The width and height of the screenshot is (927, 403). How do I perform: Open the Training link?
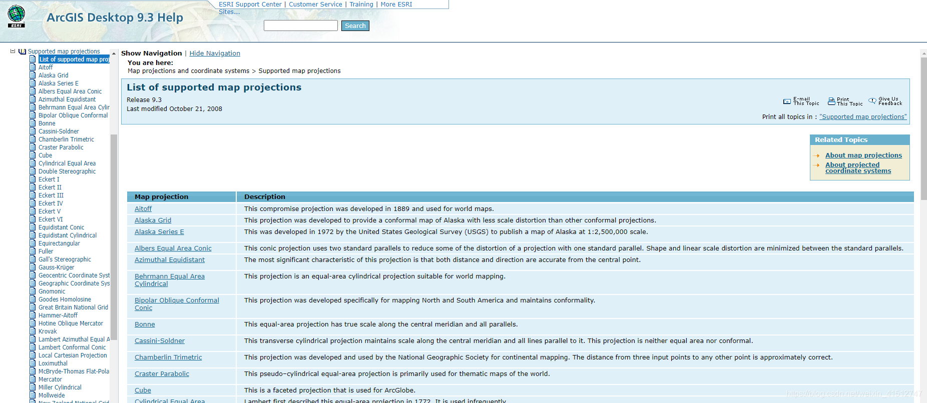tap(361, 4)
